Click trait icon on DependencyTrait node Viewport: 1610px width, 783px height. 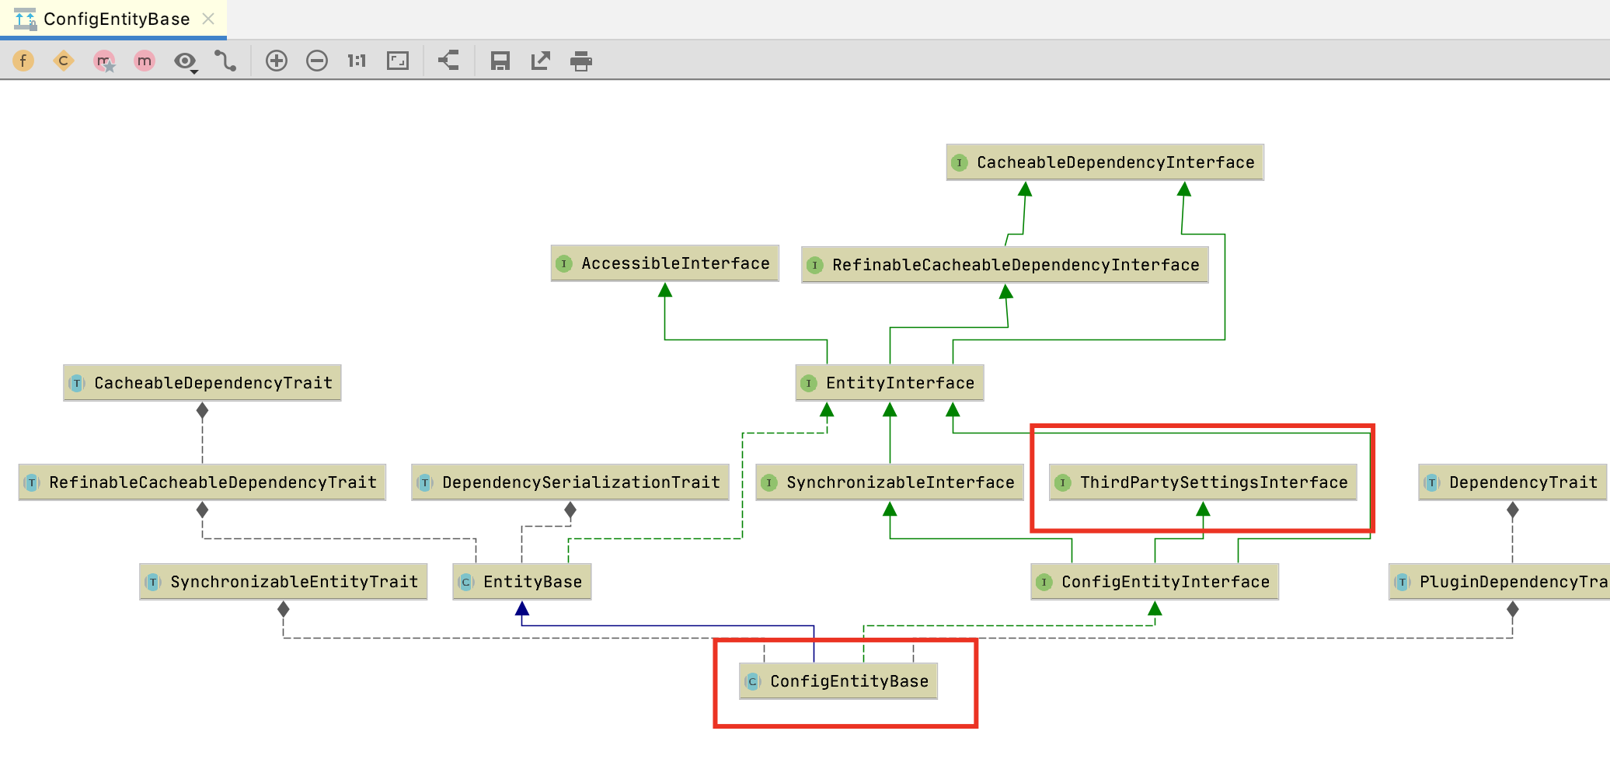[1431, 483]
